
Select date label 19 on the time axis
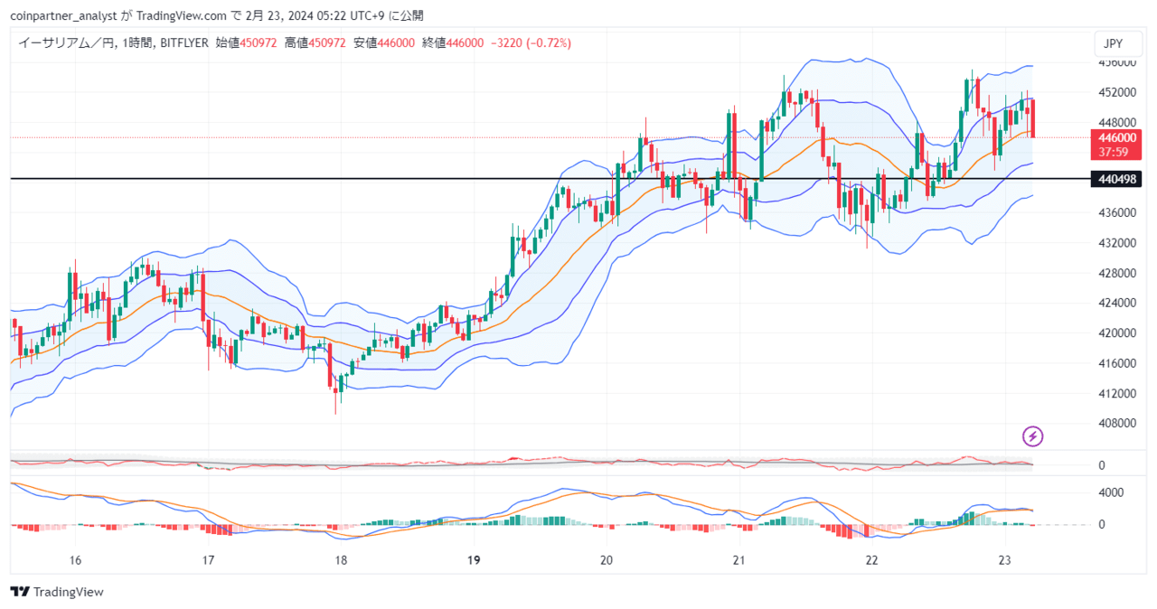pyautogui.click(x=473, y=559)
